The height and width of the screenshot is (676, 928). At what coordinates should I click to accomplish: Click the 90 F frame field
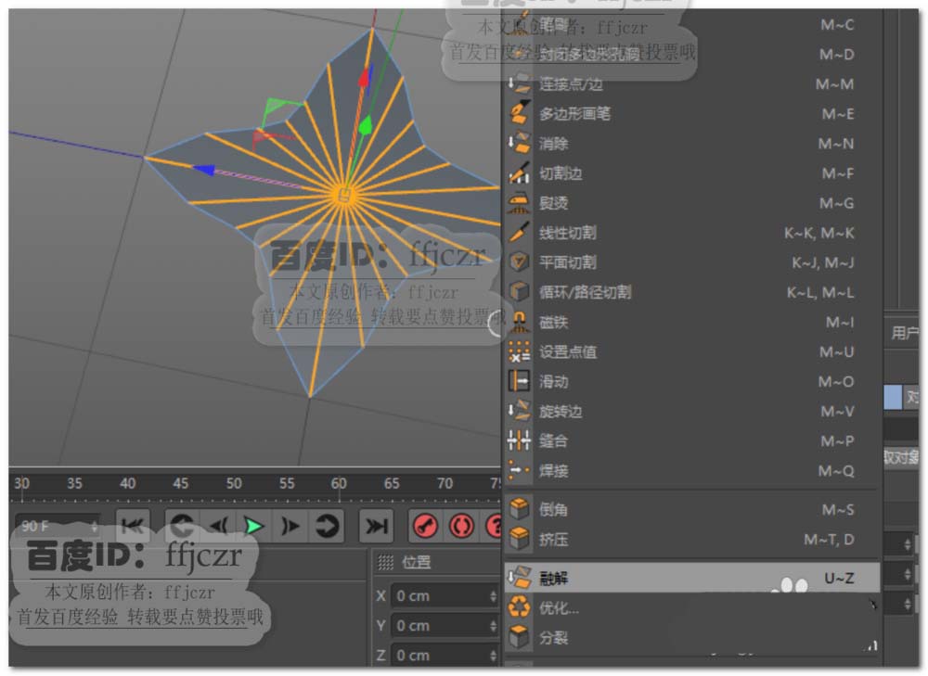pyautogui.click(x=57, y=525)
